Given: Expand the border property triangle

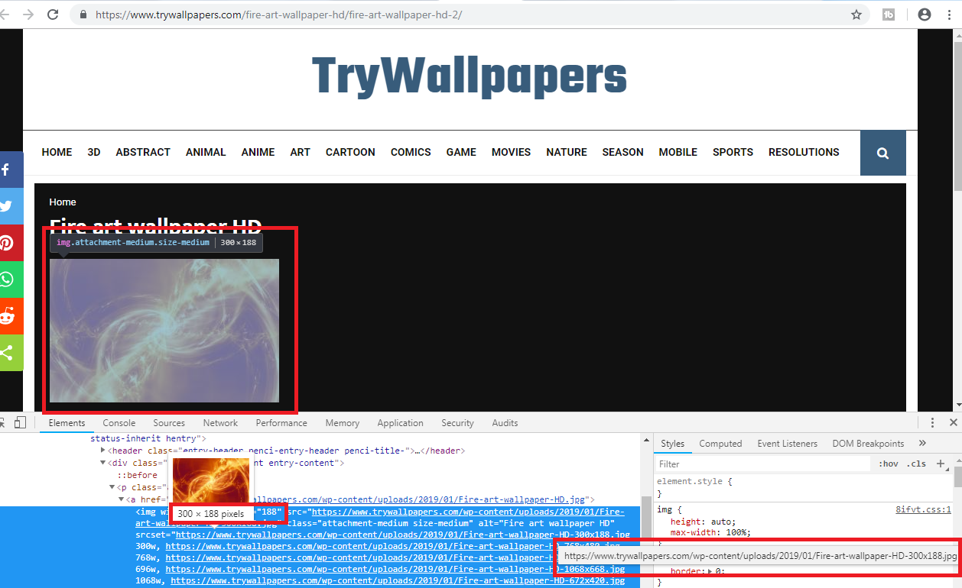Looking at the screenshot, I should tap(709, 571).
